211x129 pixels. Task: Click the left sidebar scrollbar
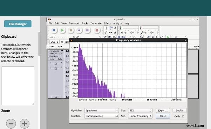click(39, 44)
